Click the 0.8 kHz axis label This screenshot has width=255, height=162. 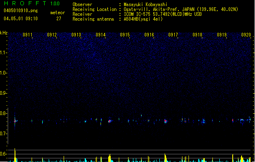point(3,113)
